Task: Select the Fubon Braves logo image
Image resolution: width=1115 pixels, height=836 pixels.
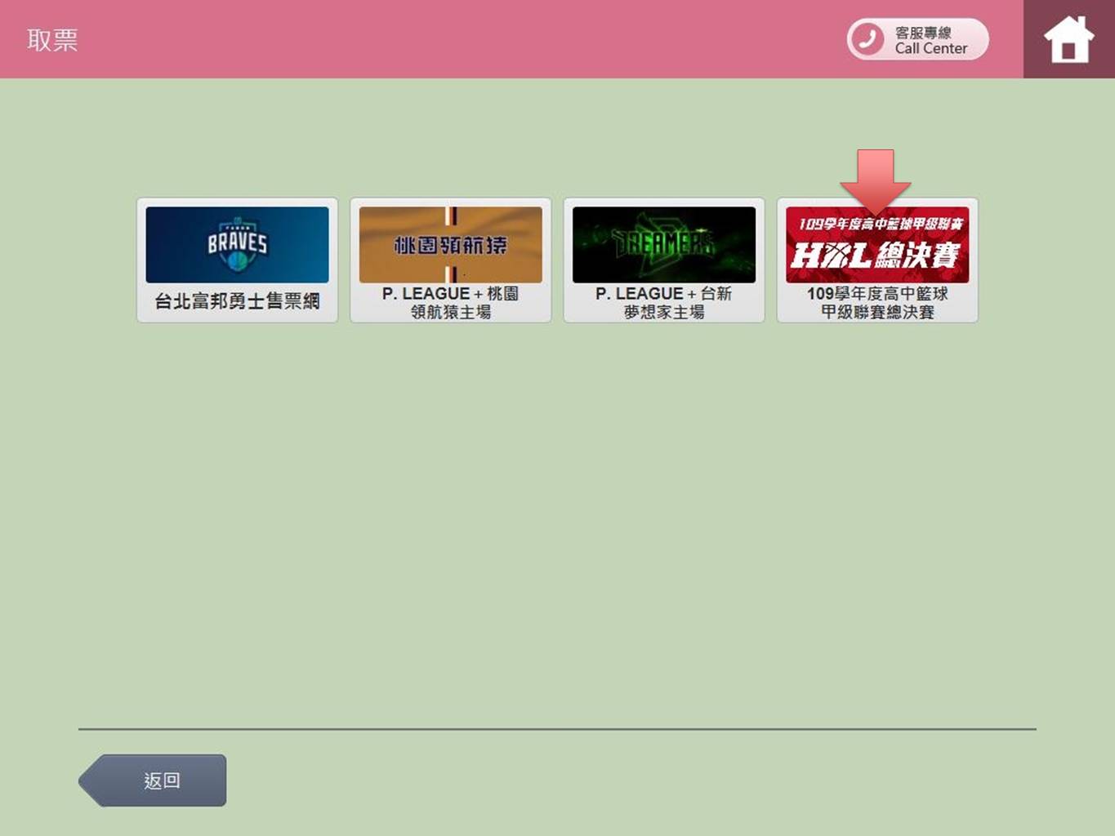Action: click(237, 245)
